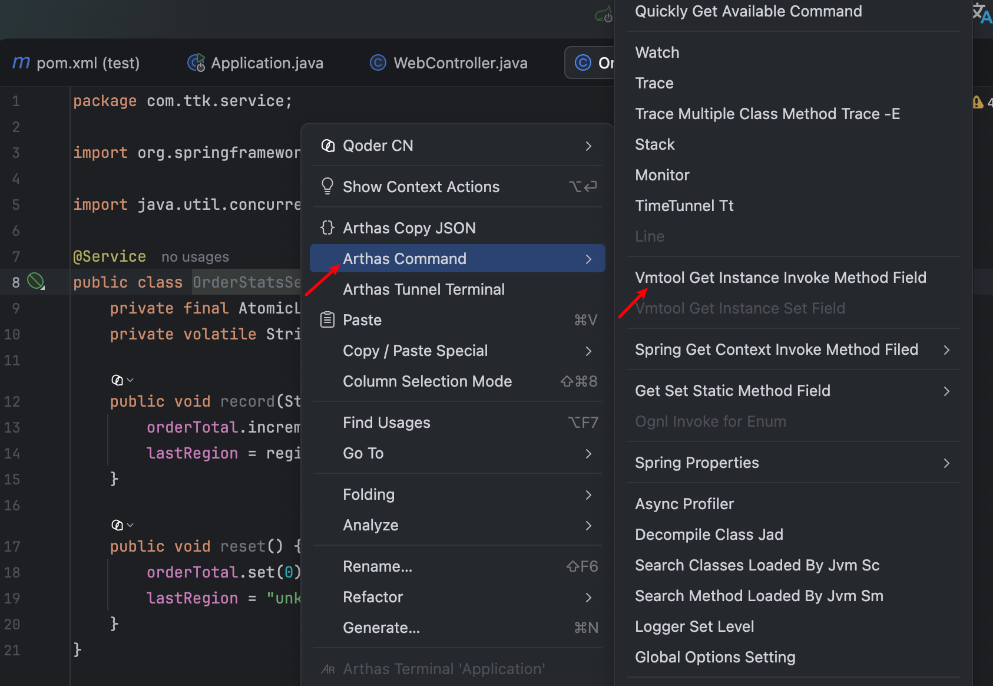Click Search Classes Loaded By Jvm Sc
Screen dimensions: 993x686
[x=793, y=565]
